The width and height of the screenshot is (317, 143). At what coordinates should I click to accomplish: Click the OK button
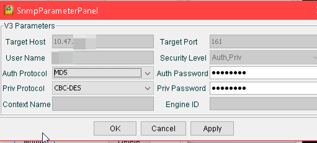115,128
